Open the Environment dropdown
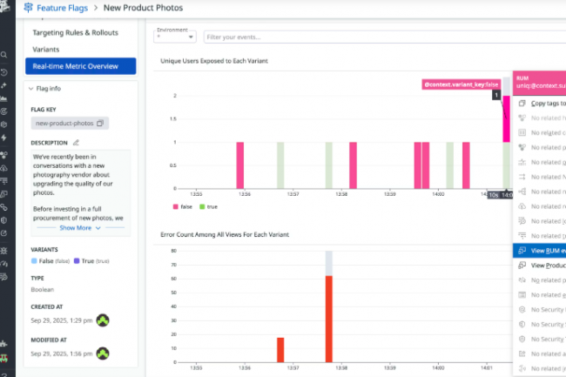 pos(175,37)
